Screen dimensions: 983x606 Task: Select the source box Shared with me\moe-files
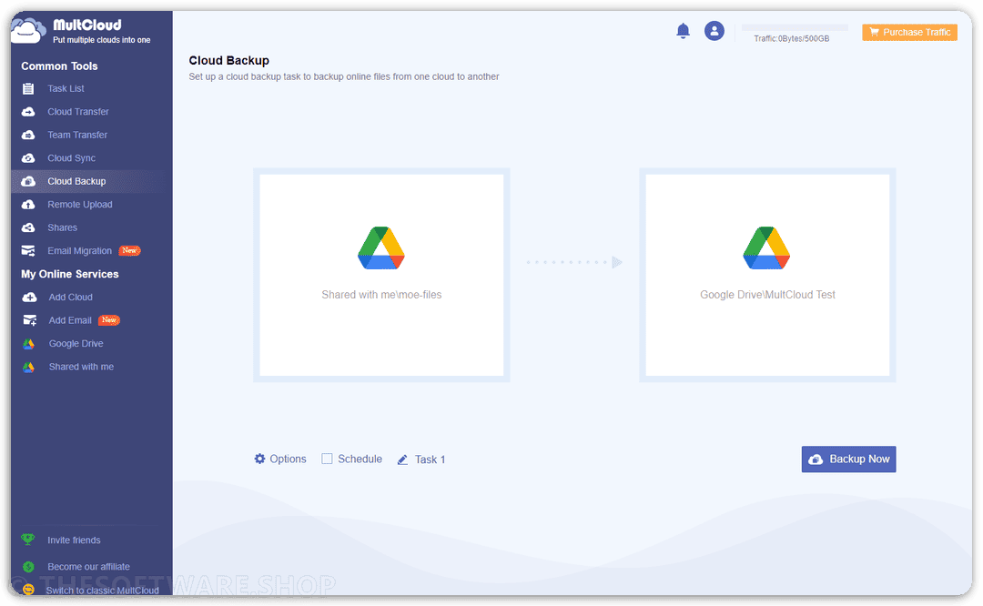(381, 275)
